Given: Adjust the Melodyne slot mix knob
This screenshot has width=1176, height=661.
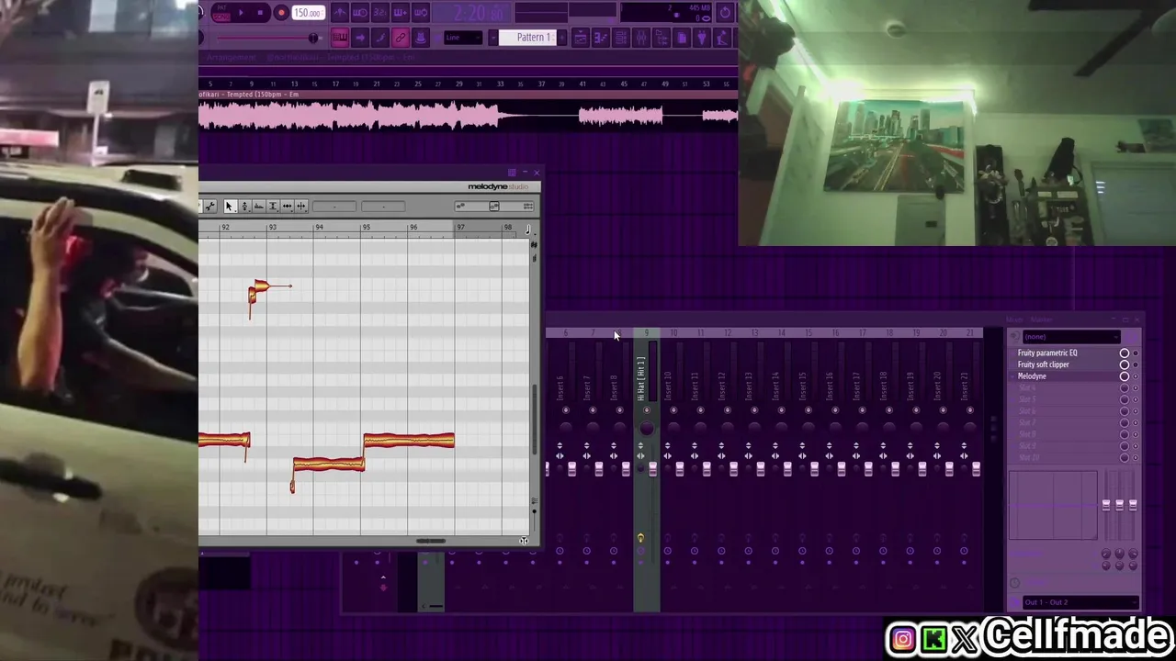Looking at the screenshot, I should [1124, 376].
